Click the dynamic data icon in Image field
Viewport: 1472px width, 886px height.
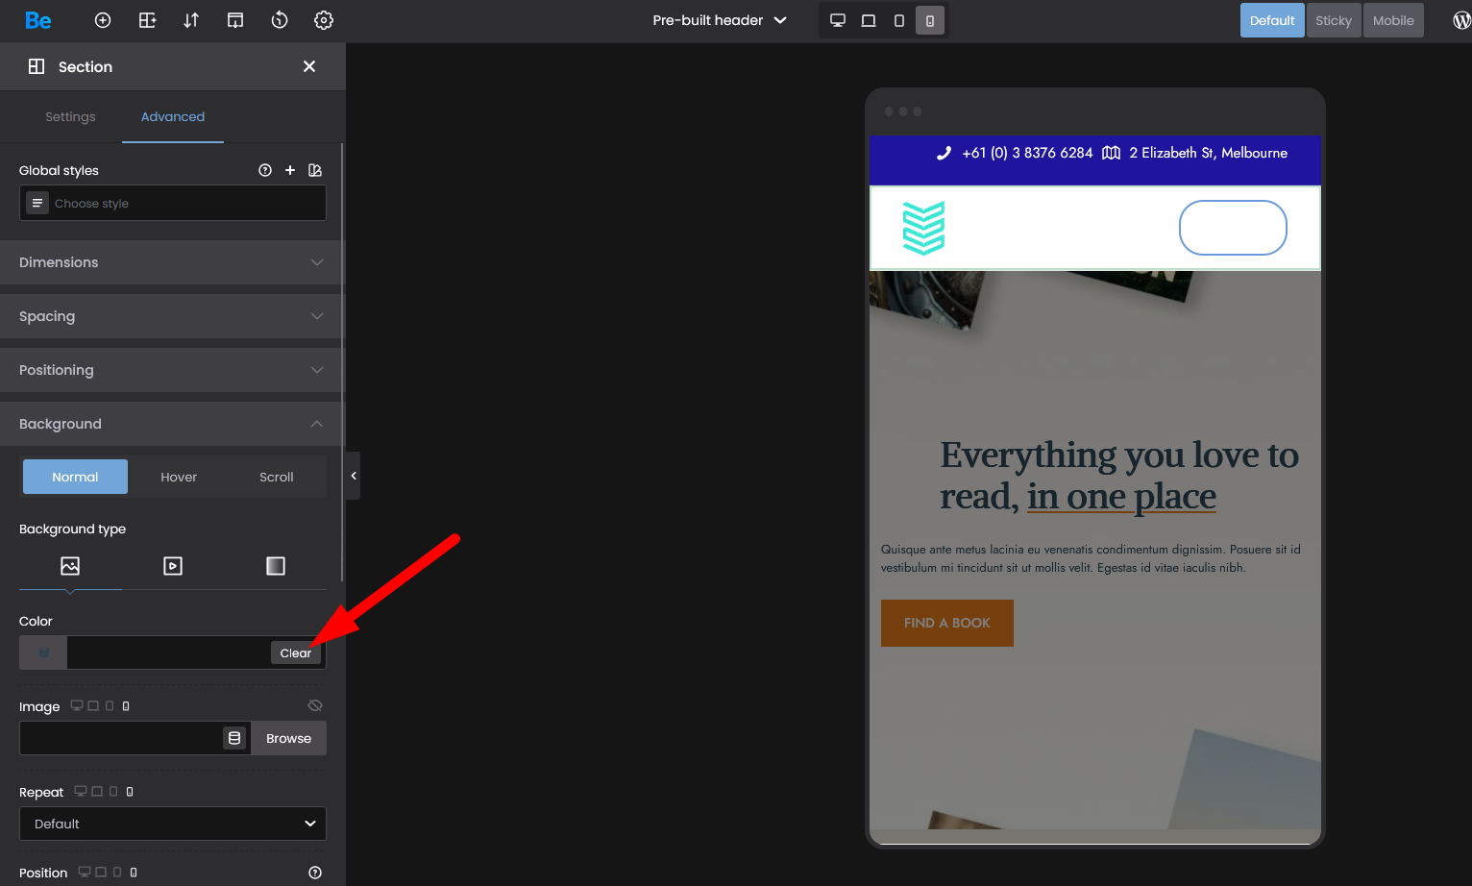[x=234, y=738]
